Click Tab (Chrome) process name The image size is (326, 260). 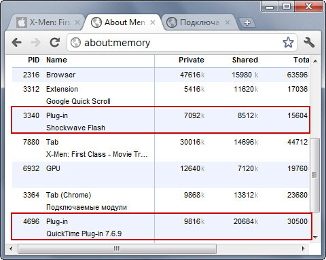tap(69, 195)
